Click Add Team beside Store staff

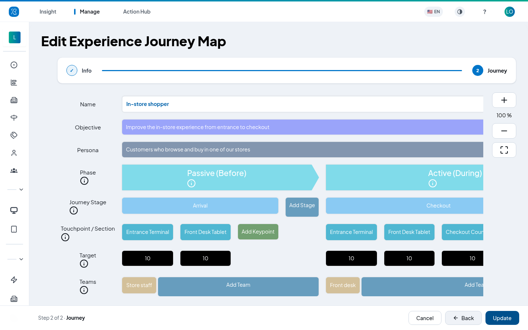point(238,287)
